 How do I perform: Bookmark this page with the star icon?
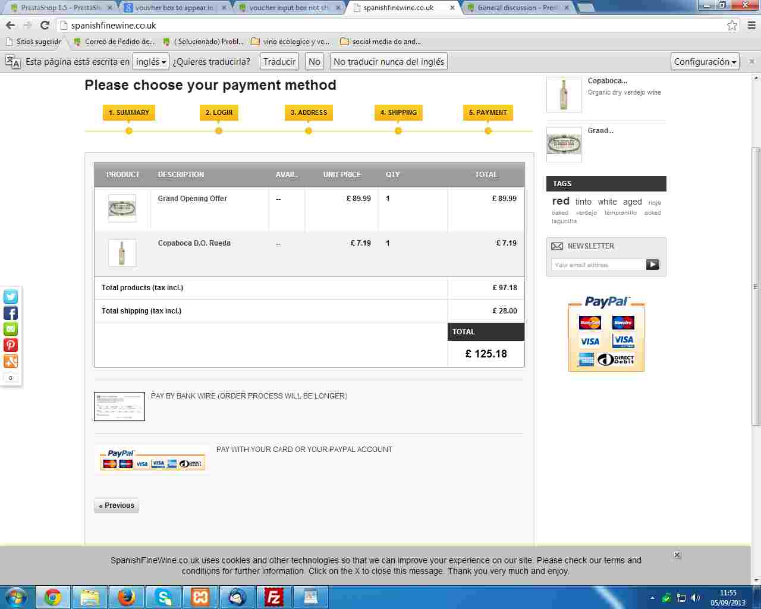(732, 25)
